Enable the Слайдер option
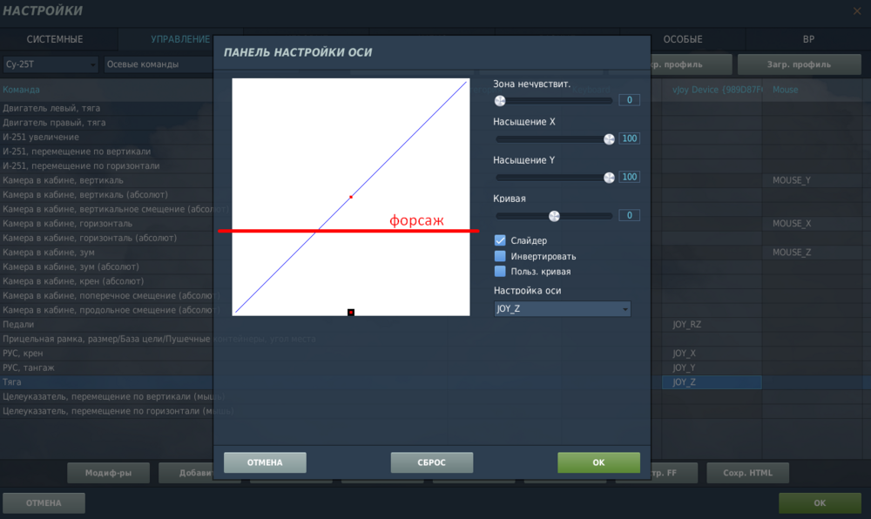 point(499,241)
